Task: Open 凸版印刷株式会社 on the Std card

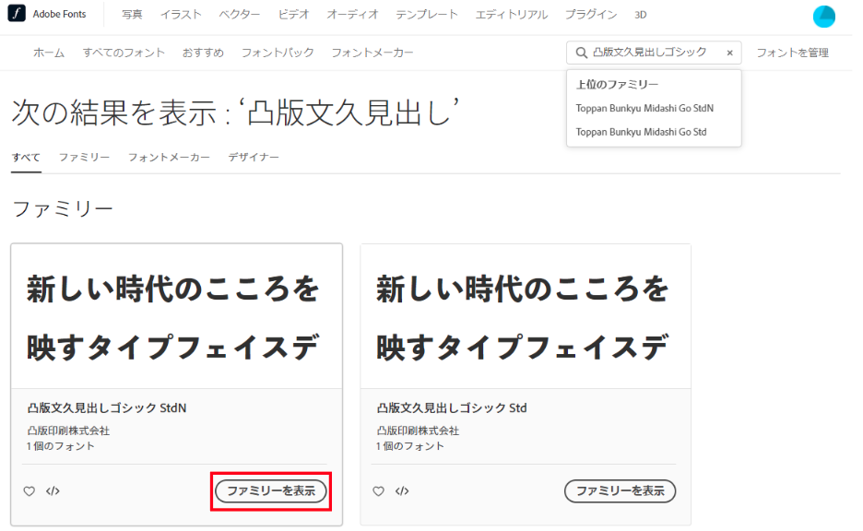Action: [x=418, y=431]
